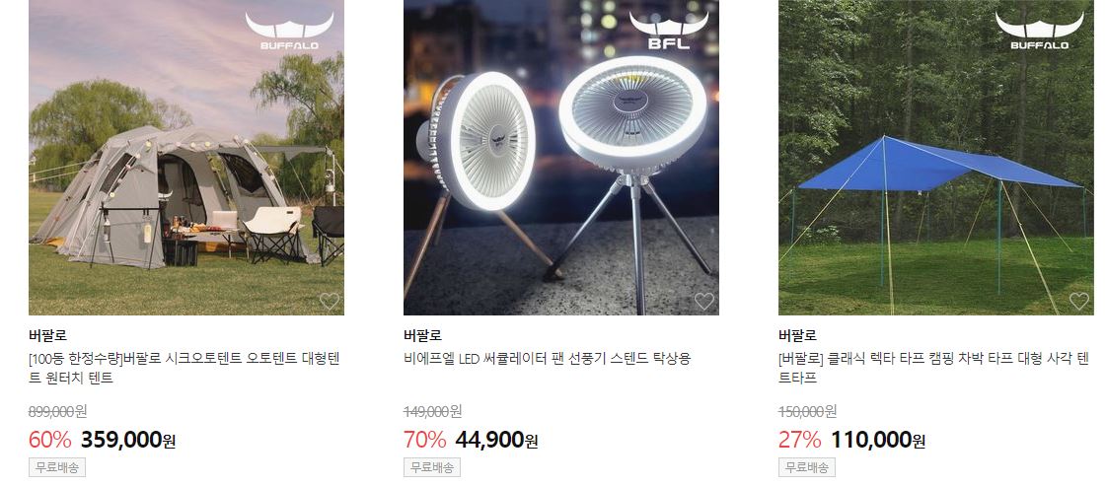Click the 무료배송 badge under the 110,000원 price

click(x=807, y=466)
